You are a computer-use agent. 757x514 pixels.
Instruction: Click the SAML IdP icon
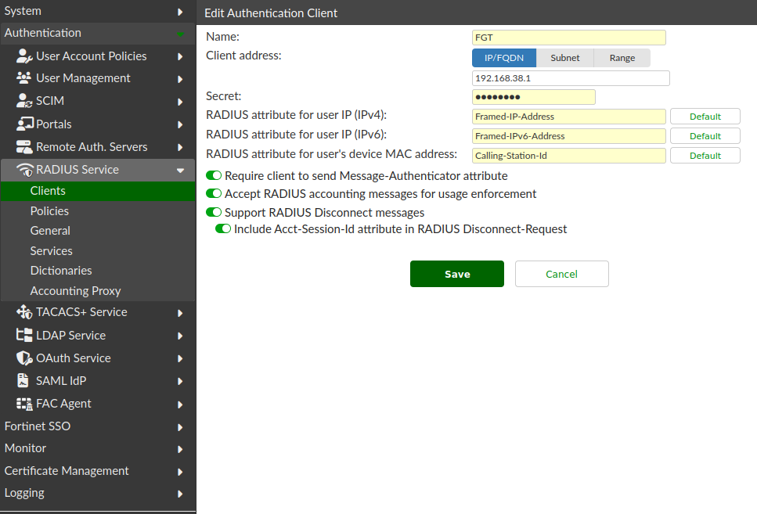pyautogui.click(x=23, y=380)
